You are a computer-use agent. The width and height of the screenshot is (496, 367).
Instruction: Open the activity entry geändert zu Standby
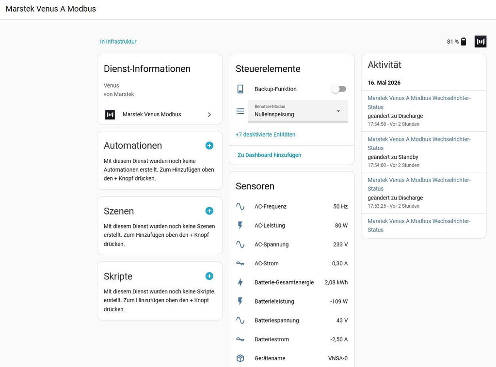[x=424, y=152]
